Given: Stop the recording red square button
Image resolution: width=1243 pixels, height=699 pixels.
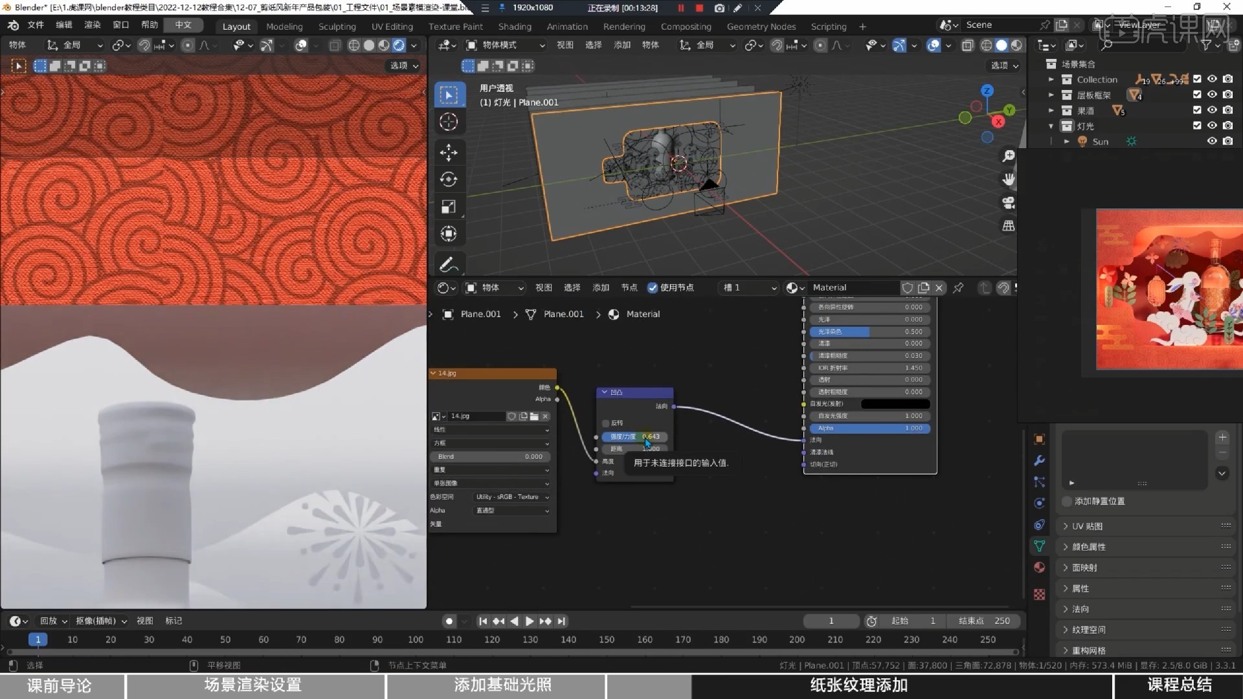Looking at the screenshot, I should [699, 8].
